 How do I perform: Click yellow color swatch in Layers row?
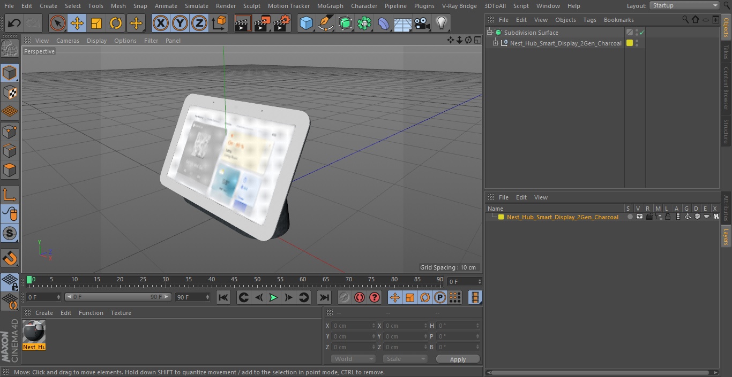pyautogui.click(x=501, y=217)
